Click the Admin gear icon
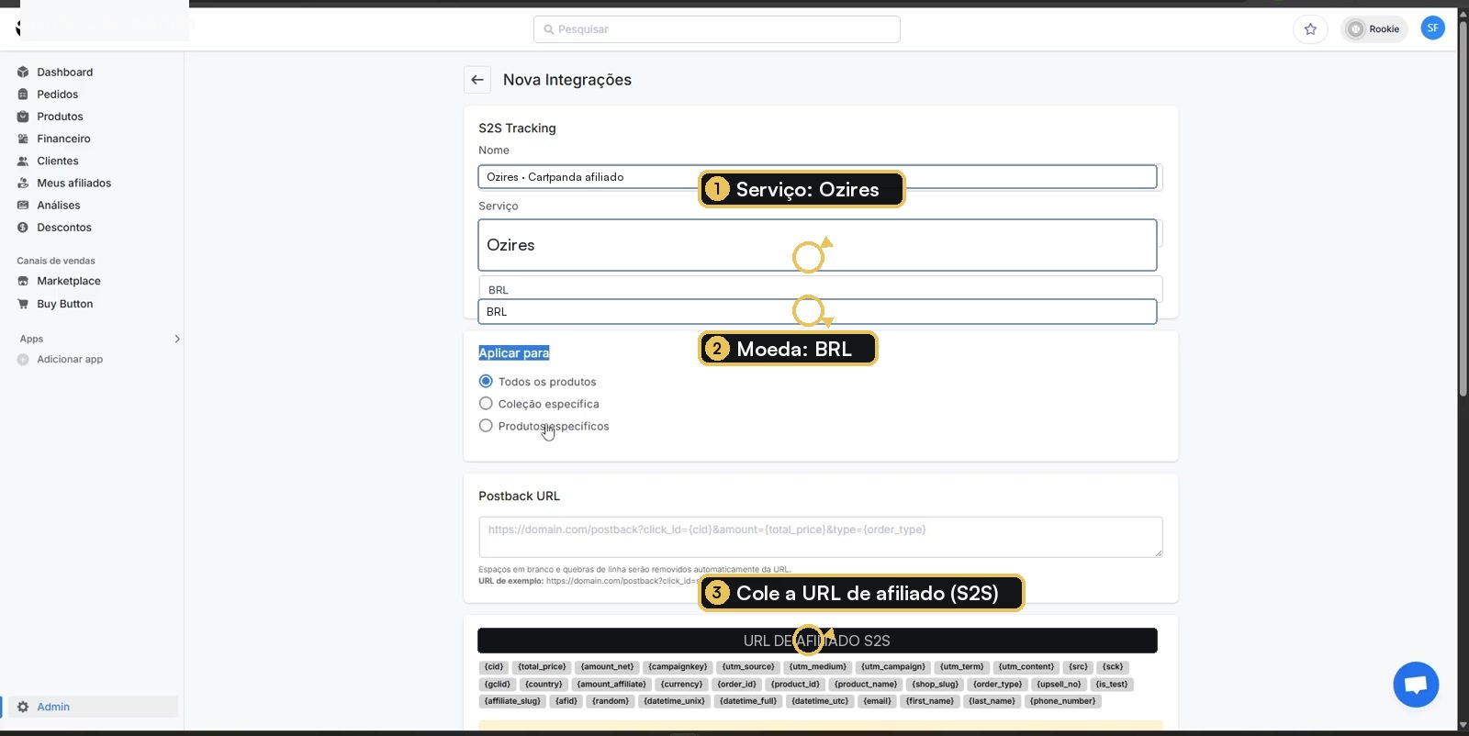Screen dimensions: 1469x736 [23, 707]
